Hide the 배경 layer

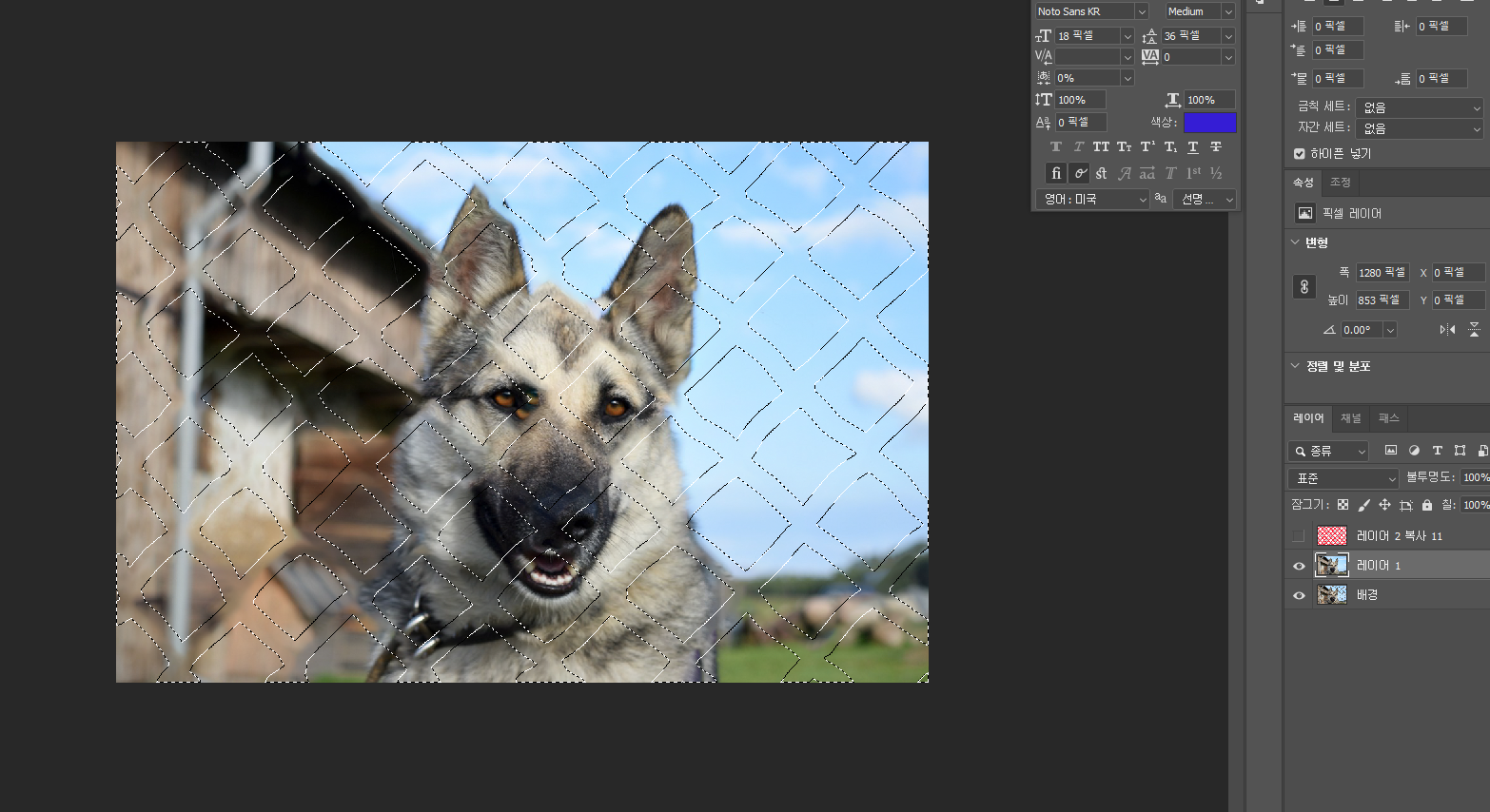pyautogui.click(x=1299, y=595)
